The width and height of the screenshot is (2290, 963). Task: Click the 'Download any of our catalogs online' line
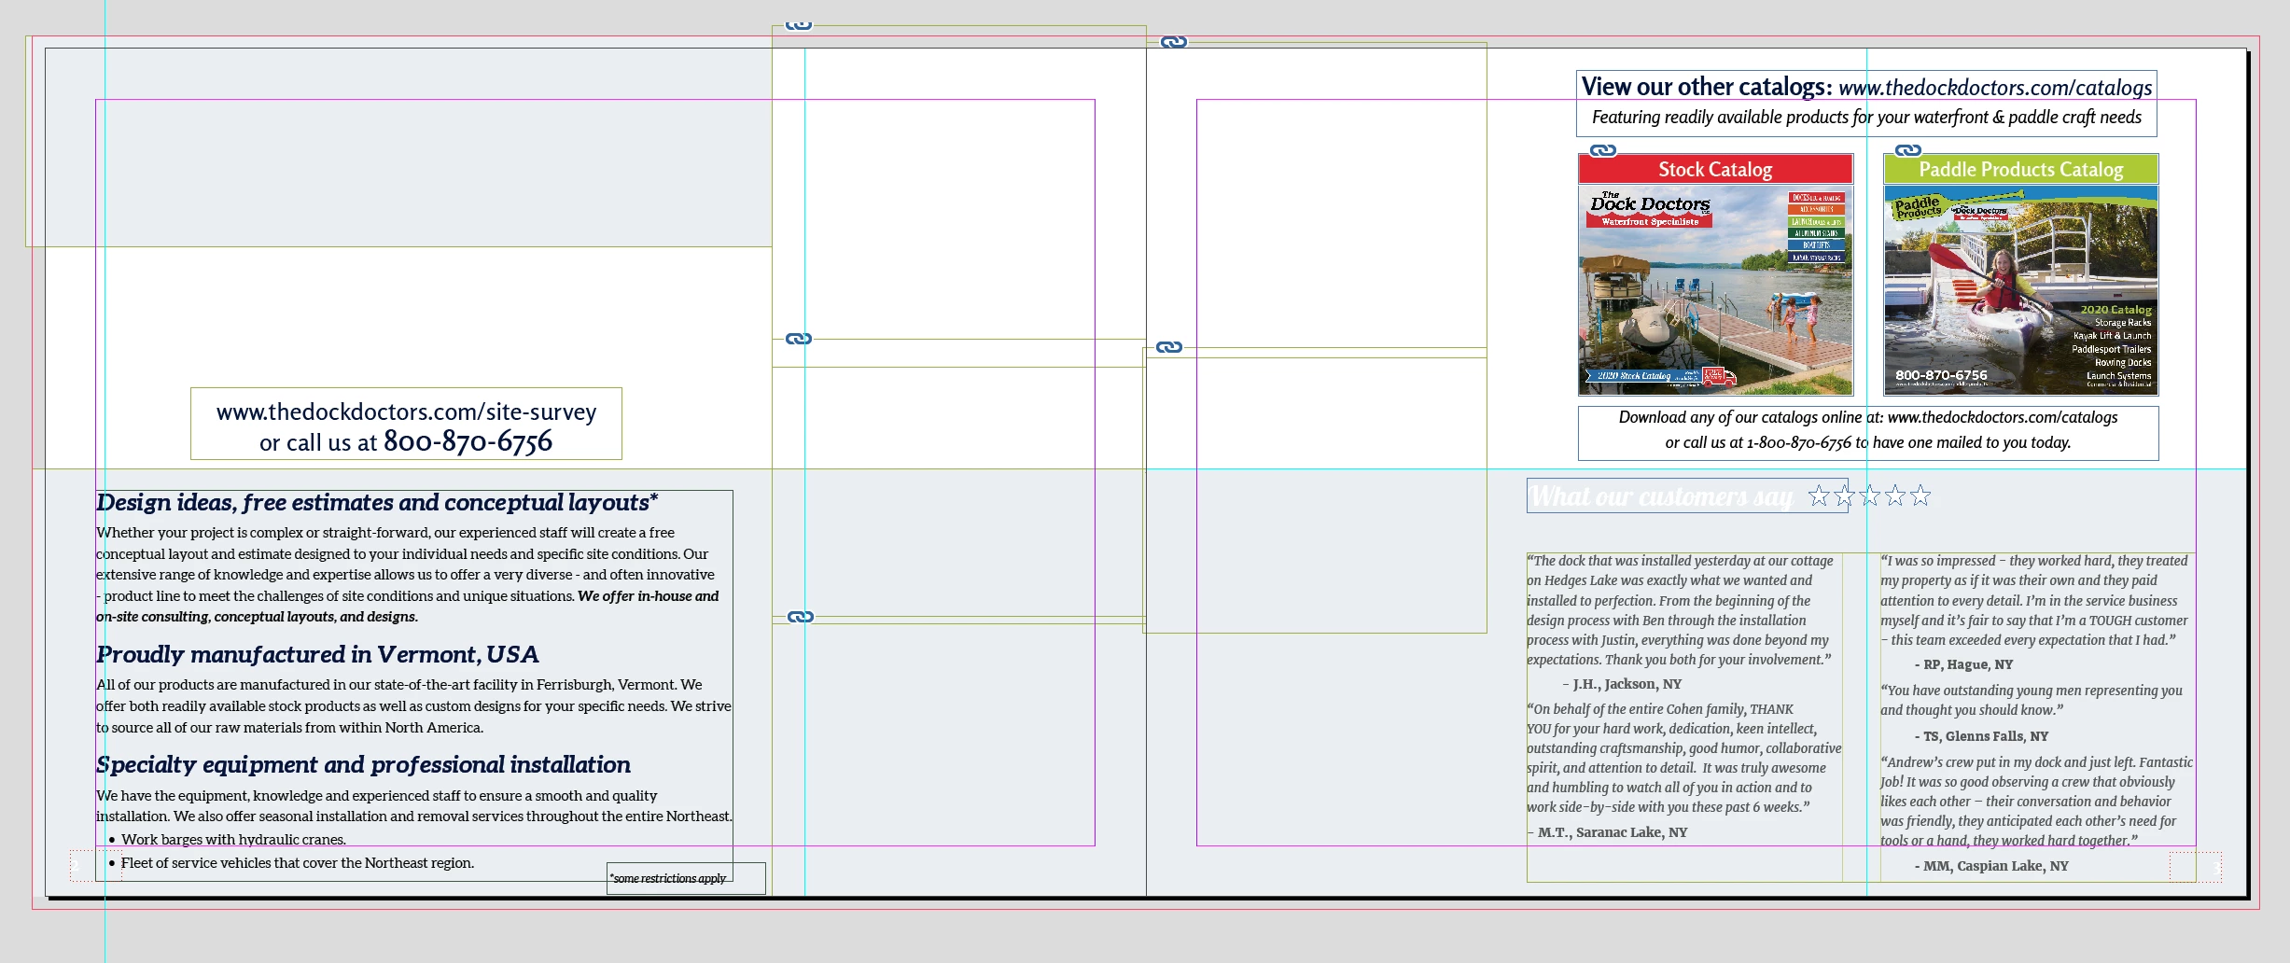[x=1868, y=417]
